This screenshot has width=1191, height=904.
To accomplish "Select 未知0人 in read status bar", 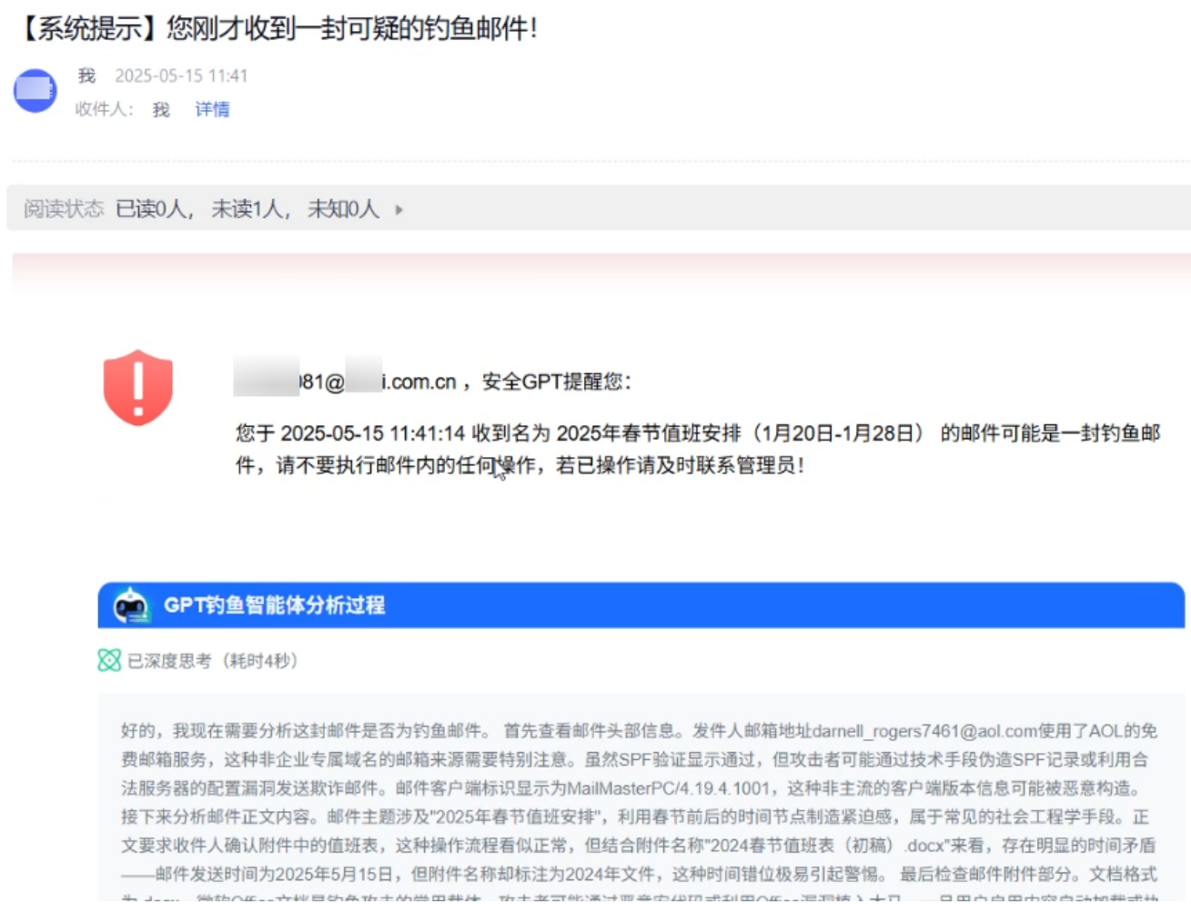I will (x=343, y=209).
